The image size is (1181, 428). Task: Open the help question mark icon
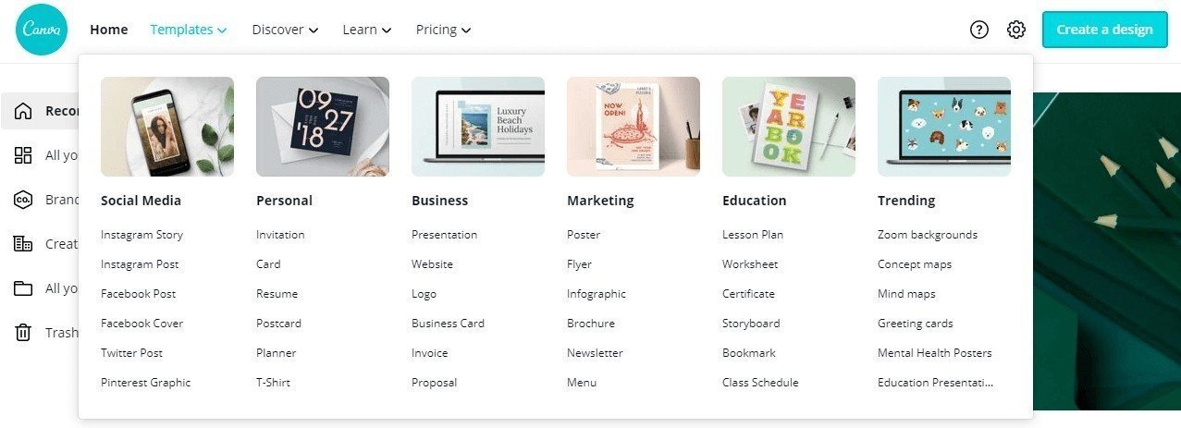pos(979,30)
